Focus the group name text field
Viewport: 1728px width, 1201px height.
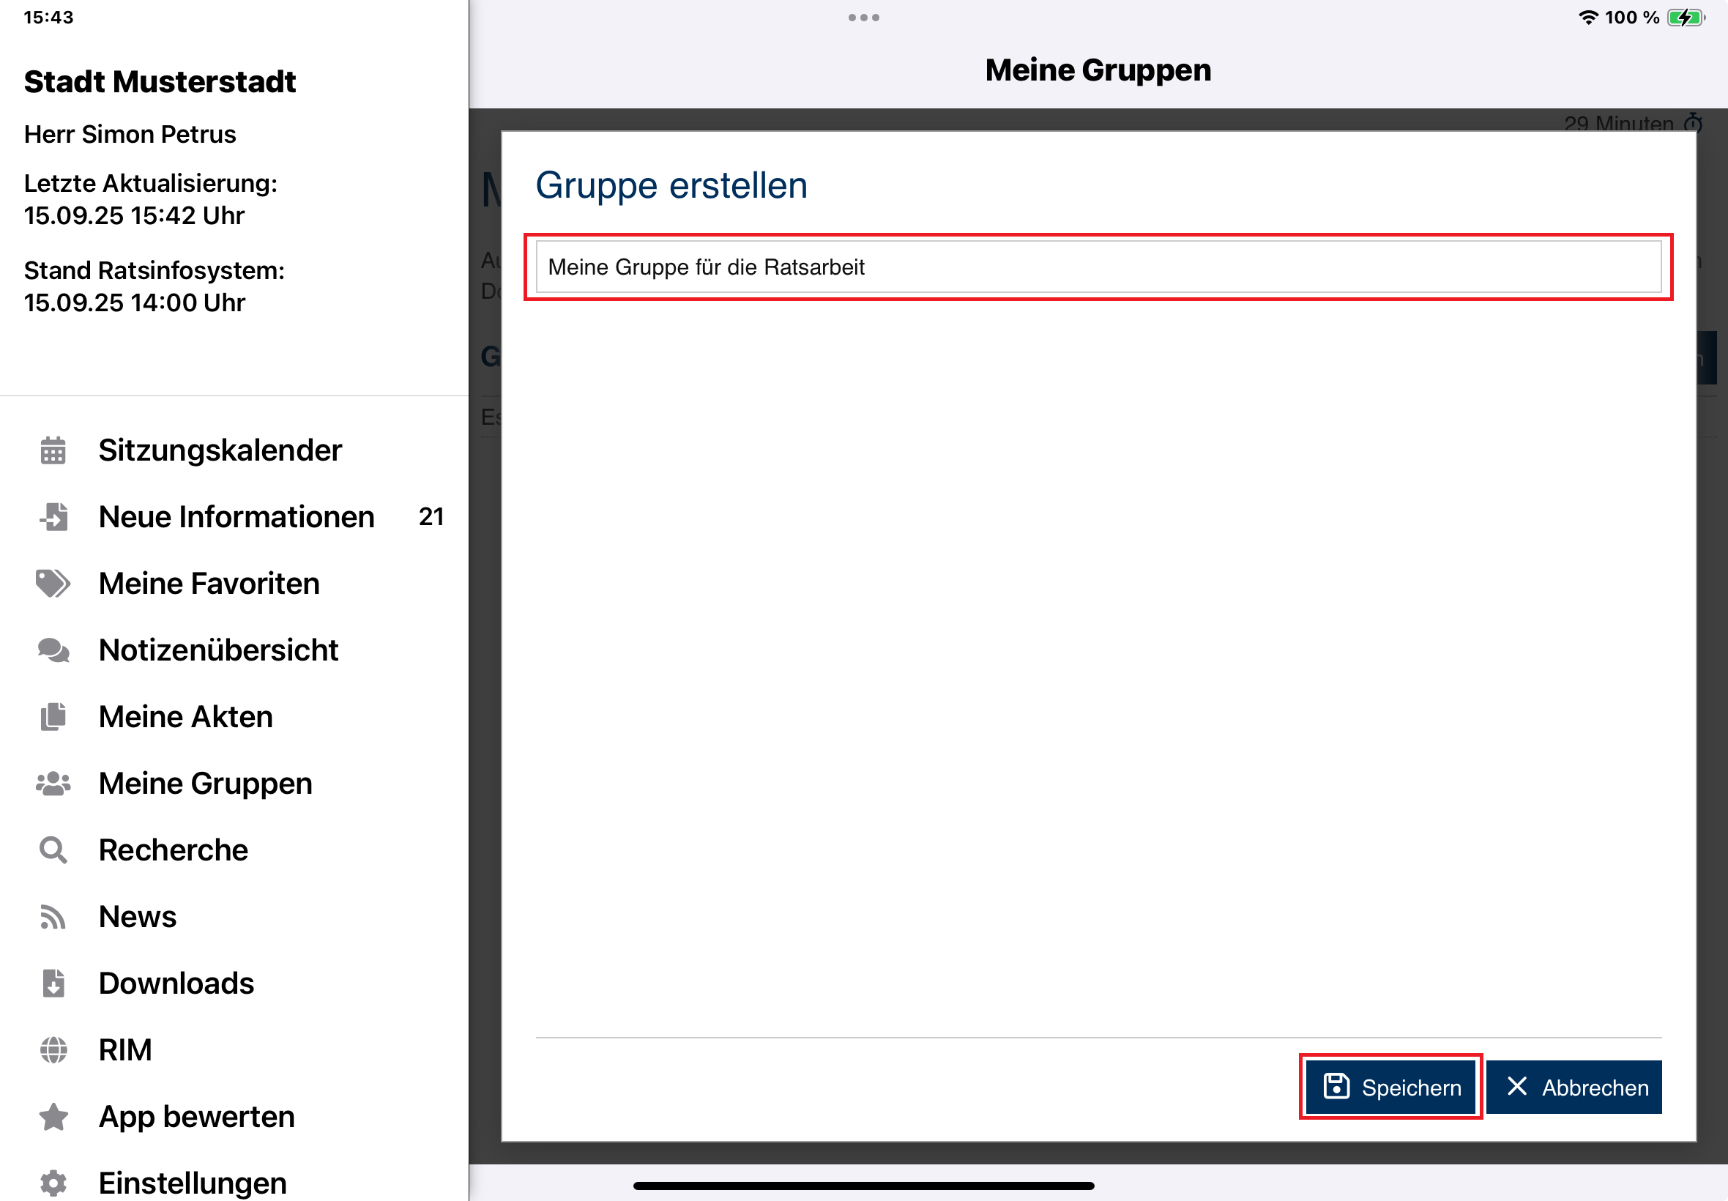pos(1098,267)
